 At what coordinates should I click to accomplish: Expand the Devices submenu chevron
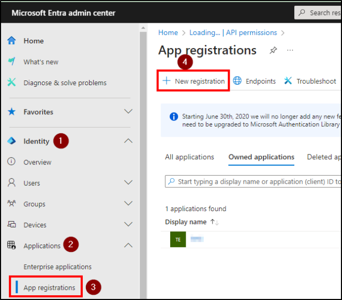128,224
